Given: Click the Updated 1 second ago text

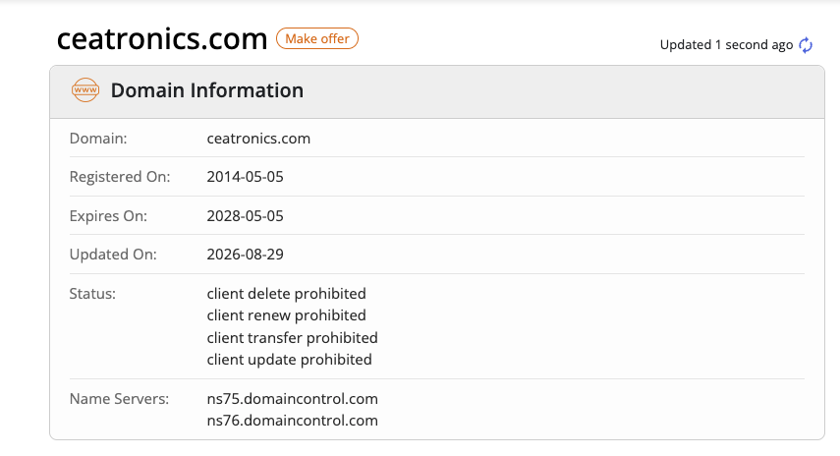Looking at the screenshot, I should click(726, 45).
